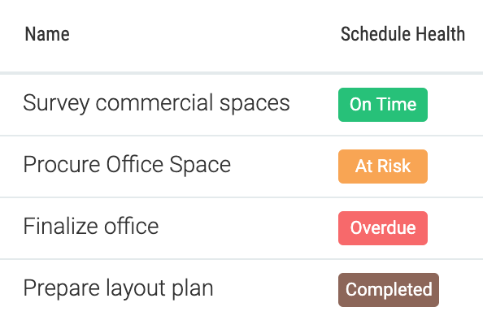Select the row marked Overdue

point(241,228)
